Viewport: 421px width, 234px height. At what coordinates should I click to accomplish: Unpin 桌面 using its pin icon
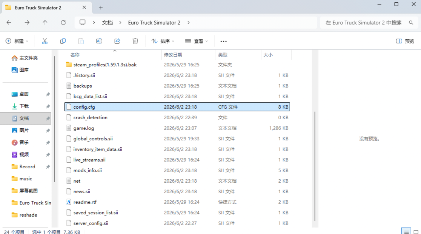pyautogui.click(x=48, y=94)
